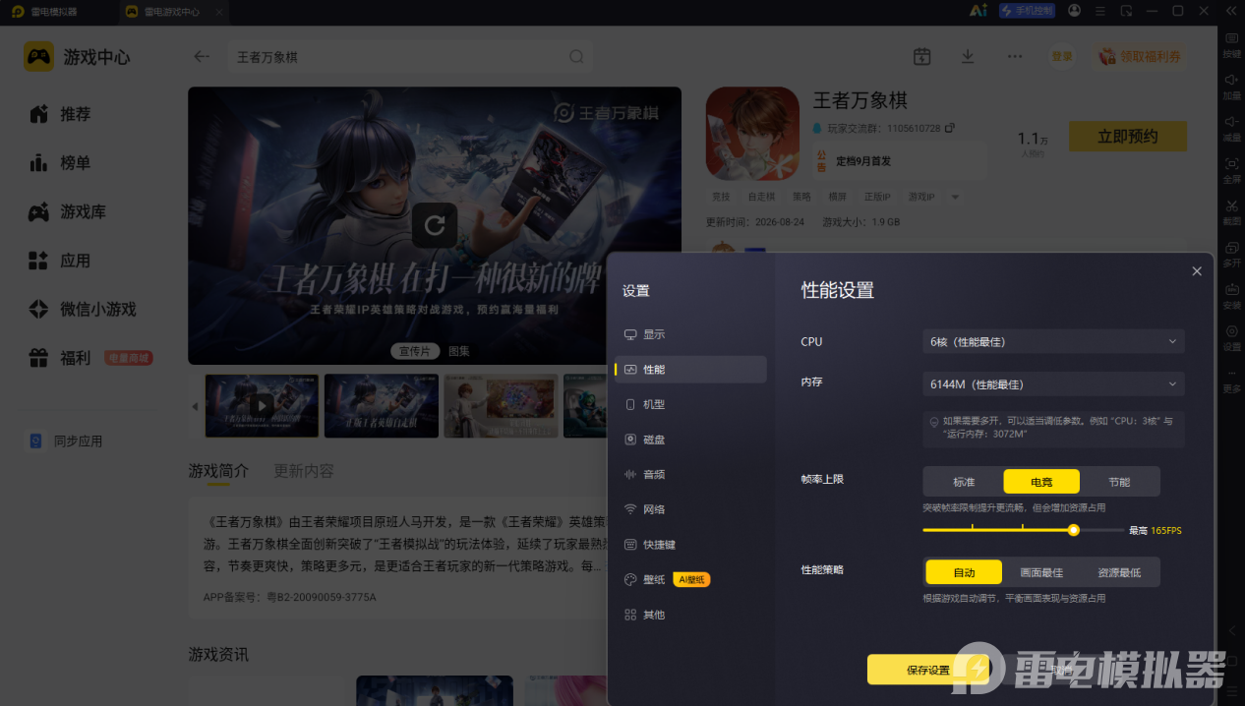Open 其他 settings section
This screenshot has height=706, width=1245.
(x=690, y=615)
